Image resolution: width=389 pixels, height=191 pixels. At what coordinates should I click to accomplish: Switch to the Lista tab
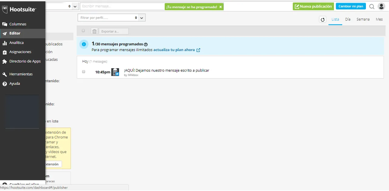click(335, 19)
